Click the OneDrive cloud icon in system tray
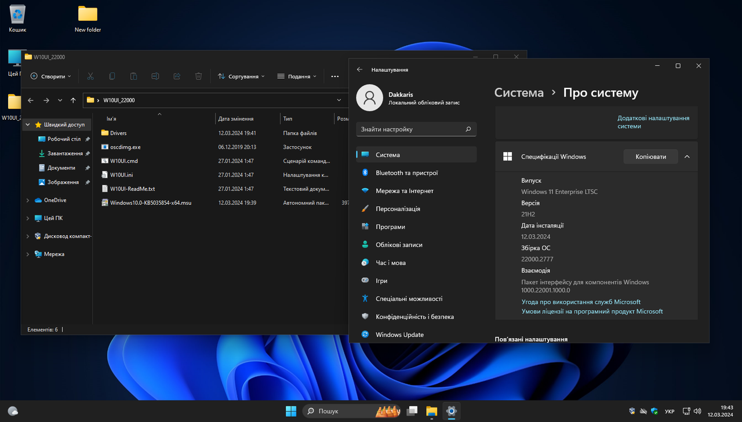The width and height of the screenshot is (742, 422). 643,411
